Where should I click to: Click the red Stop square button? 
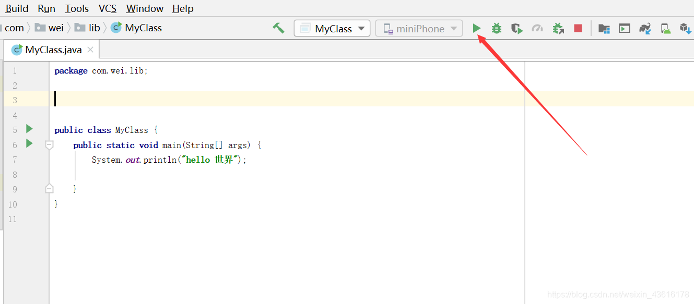click(578, 28)
